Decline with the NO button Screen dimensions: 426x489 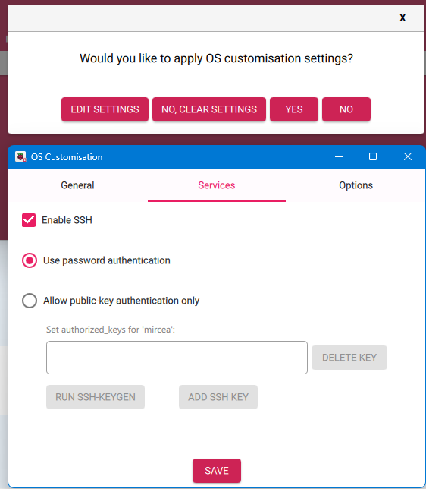point(346,109)
